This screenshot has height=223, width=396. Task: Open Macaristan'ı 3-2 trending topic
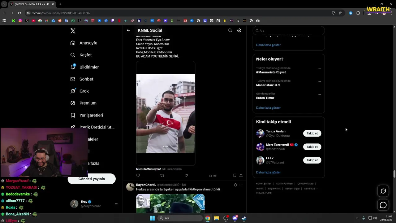pos(268,85)
